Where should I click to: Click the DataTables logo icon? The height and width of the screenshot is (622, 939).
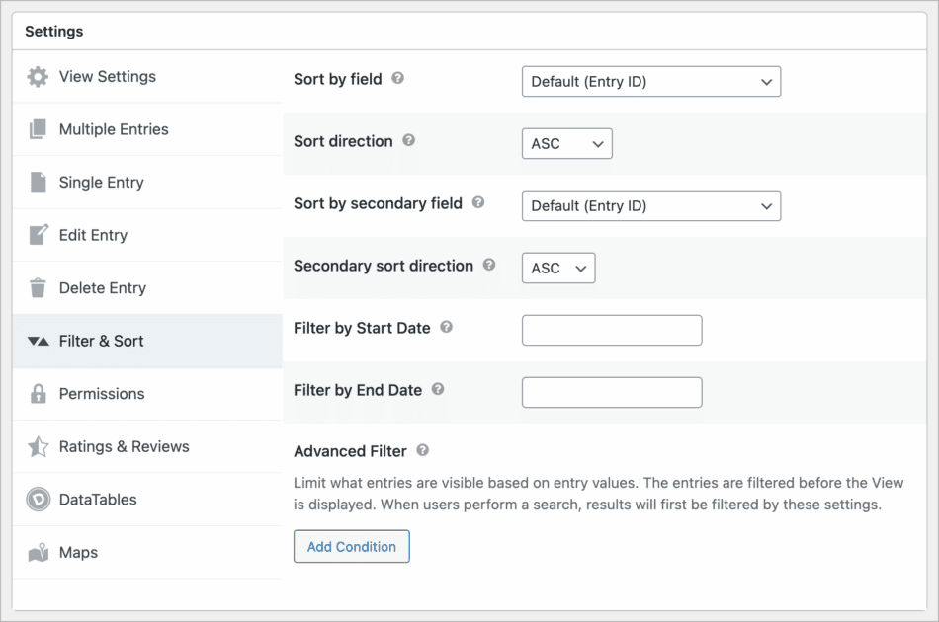37,499
